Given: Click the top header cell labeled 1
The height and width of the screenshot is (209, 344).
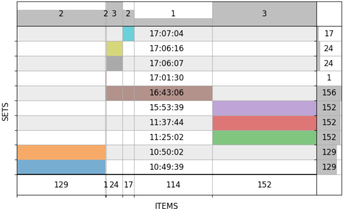Looking at the screenshot, I should tap(173, 14).
